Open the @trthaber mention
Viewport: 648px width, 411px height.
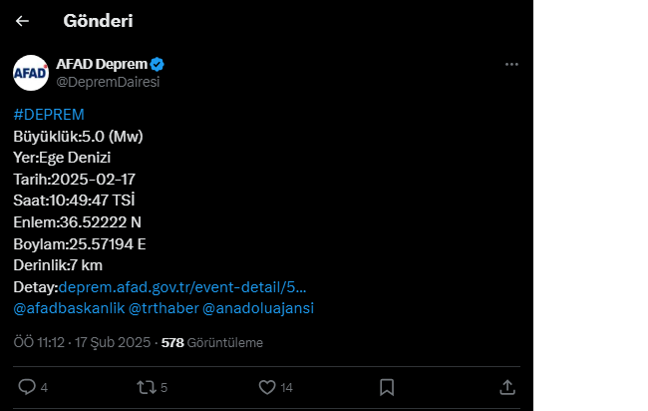pos(163,308)
